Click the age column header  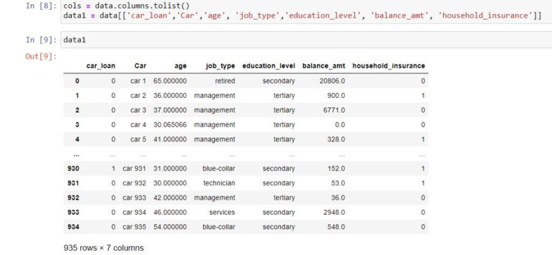(180, 65)
